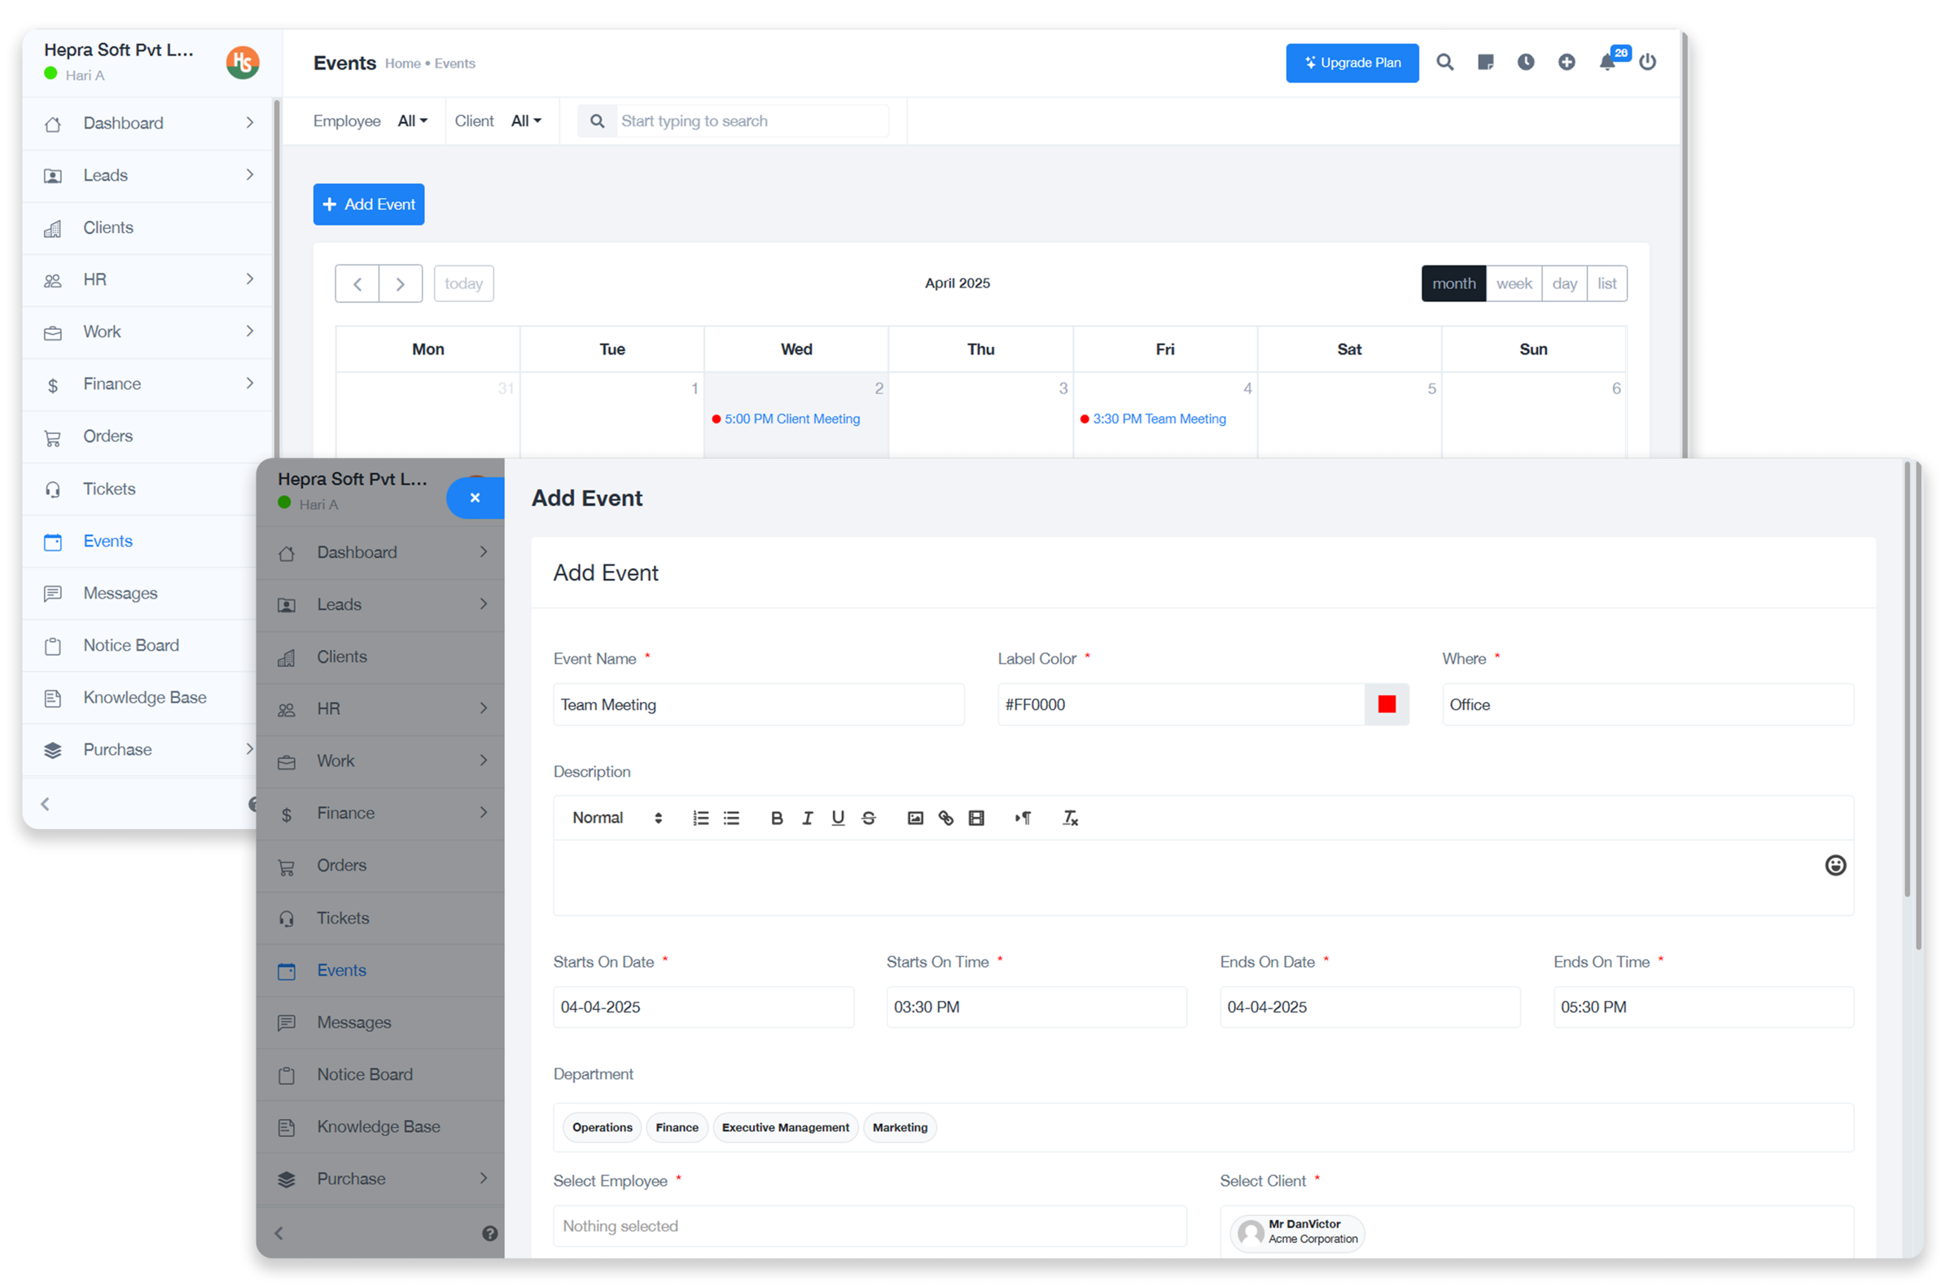Switch calendar to day view
The image size is (1946, 1286).
(1564, 283)
